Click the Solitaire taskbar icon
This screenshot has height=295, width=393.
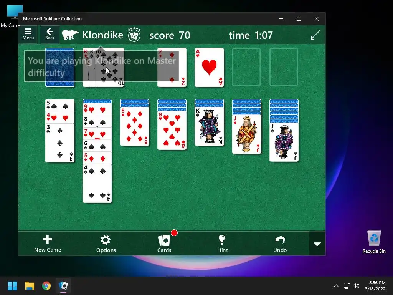pos(63,286)
